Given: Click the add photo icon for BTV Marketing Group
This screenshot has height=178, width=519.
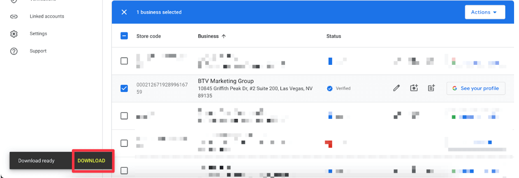Looking at the screenshot, I should pos(414,88).
